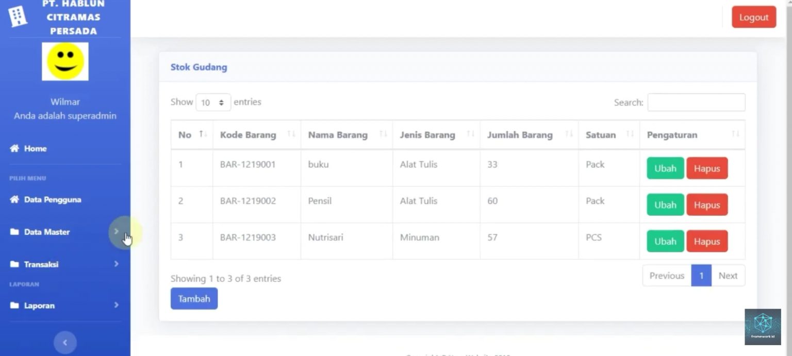Click the smiley face profile picture
Screen dimensions: 792x356
(65, 61)
